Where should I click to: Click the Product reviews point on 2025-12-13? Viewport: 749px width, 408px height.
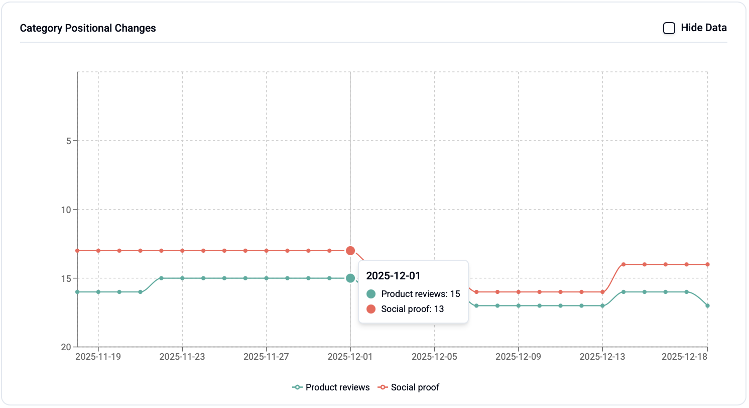[602, 305]
